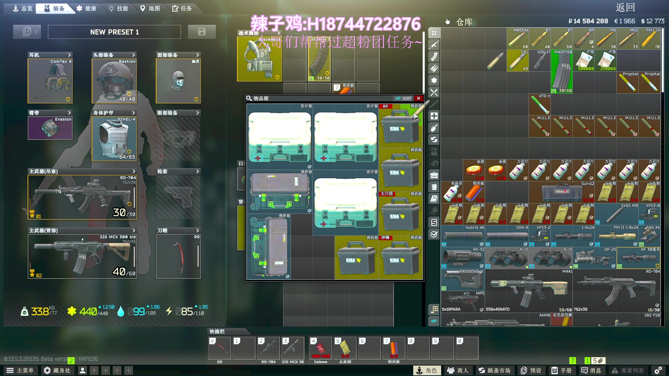Switch to the 任务 tab

(x=182, y=8)
